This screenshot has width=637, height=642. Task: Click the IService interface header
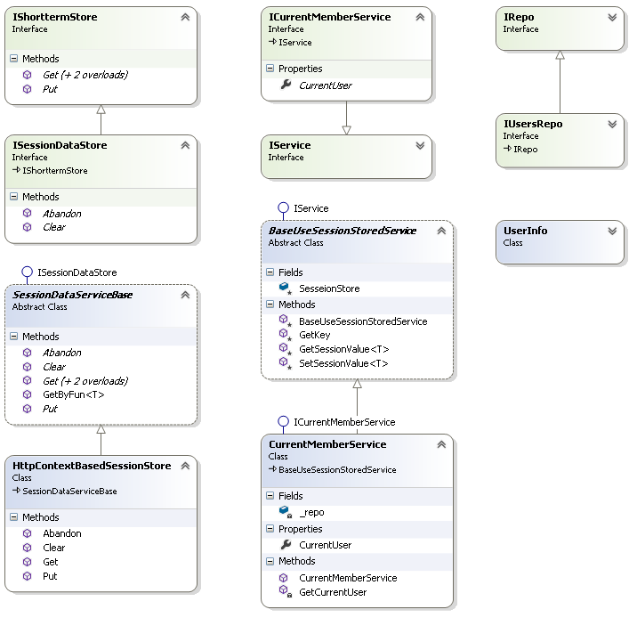[x=290, y=145]
